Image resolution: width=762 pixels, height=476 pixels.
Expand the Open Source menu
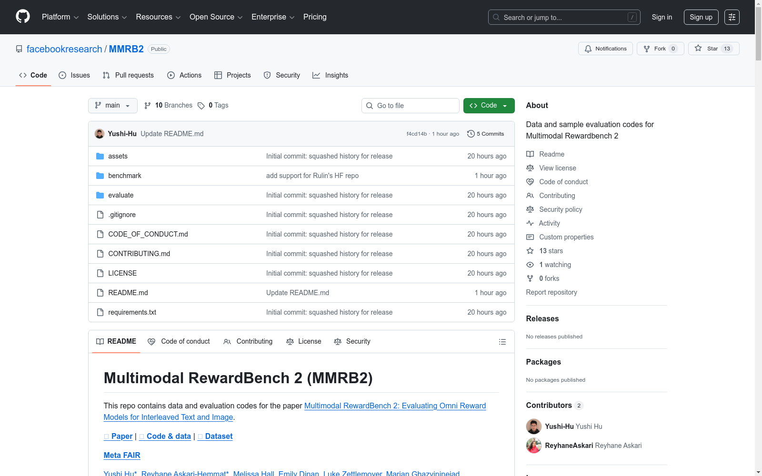click(x=216, y=17)
